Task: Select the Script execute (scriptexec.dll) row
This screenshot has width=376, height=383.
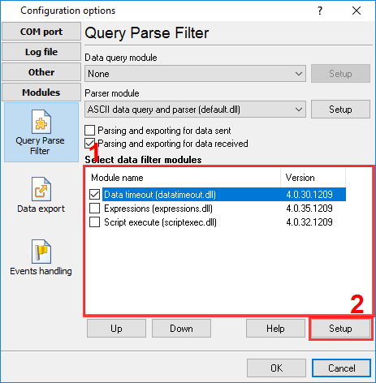Action: click(x=218, y=222)
